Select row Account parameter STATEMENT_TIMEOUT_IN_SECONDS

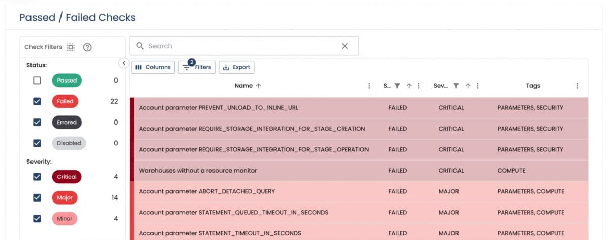[x=359, y=231]
